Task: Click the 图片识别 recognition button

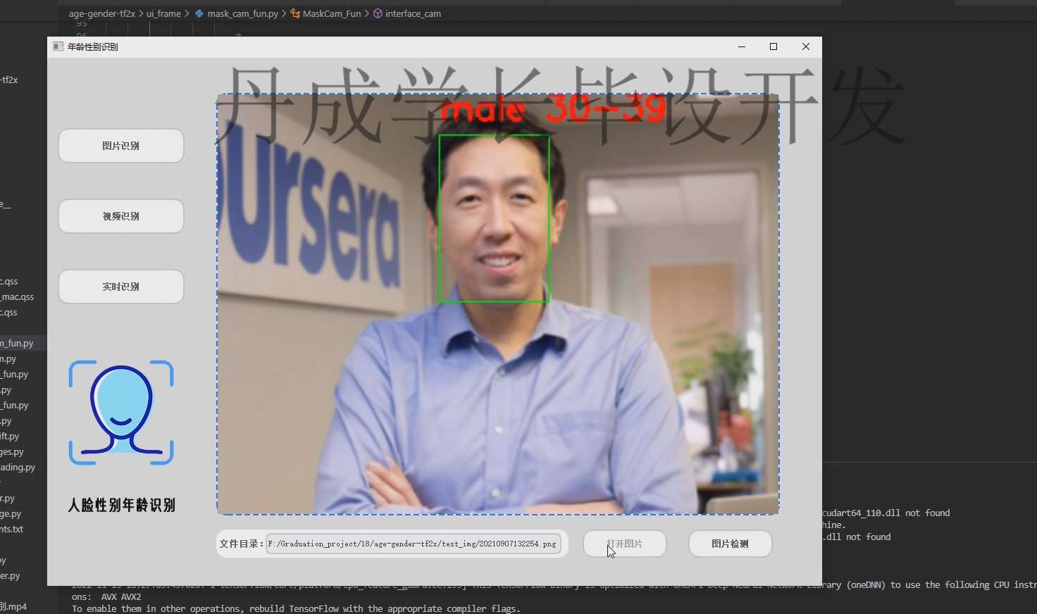Action: (x=120, y=146)
